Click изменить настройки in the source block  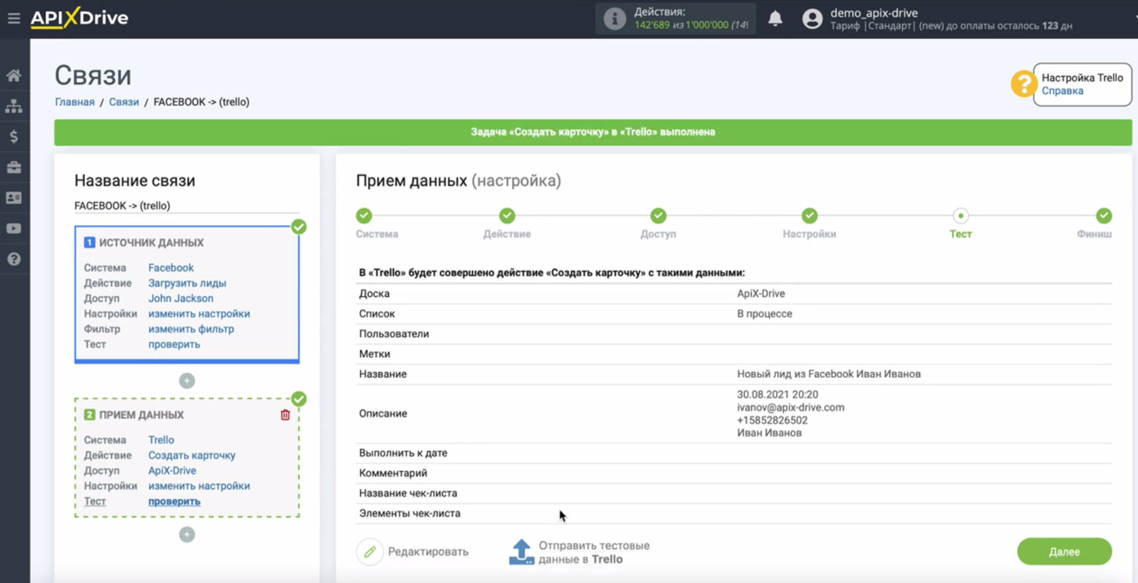199,314
